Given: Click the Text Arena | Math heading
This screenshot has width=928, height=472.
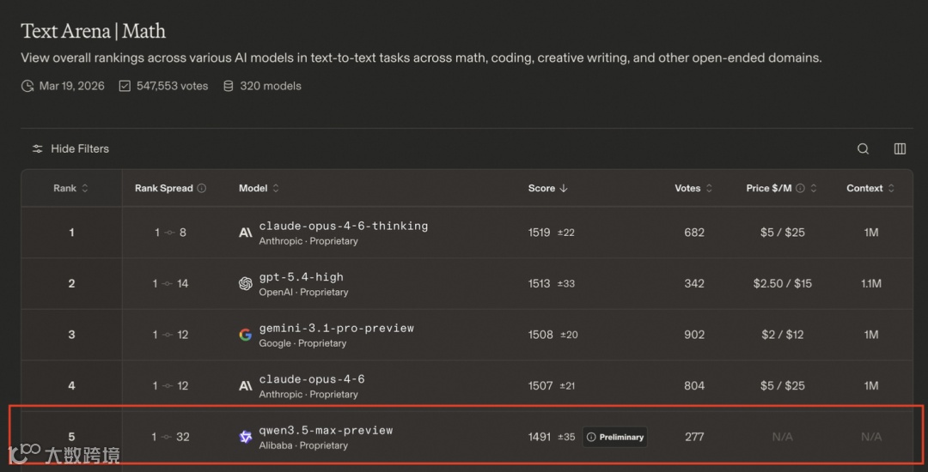Looking at the screenshot, I should click(94, 31).
